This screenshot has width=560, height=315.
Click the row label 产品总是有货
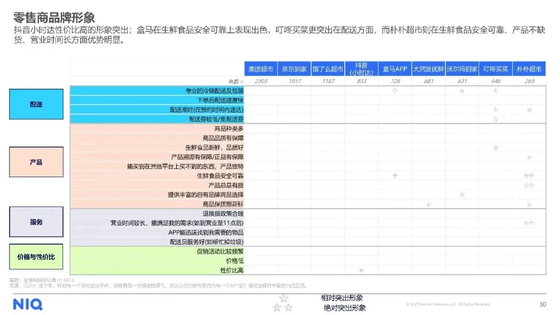[226, 185]
